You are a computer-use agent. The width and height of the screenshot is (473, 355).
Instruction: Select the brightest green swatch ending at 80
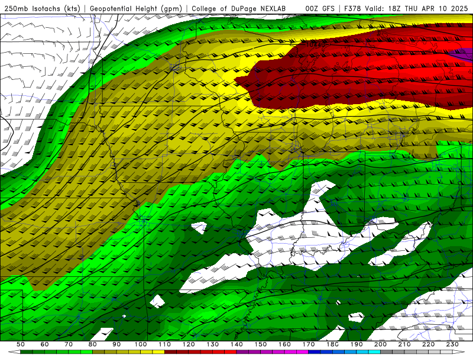click(x=86, y=352)
